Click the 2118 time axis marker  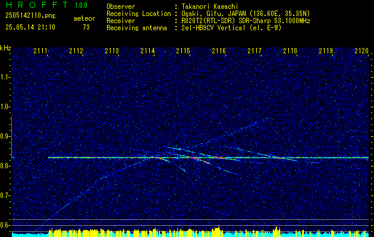290,51
